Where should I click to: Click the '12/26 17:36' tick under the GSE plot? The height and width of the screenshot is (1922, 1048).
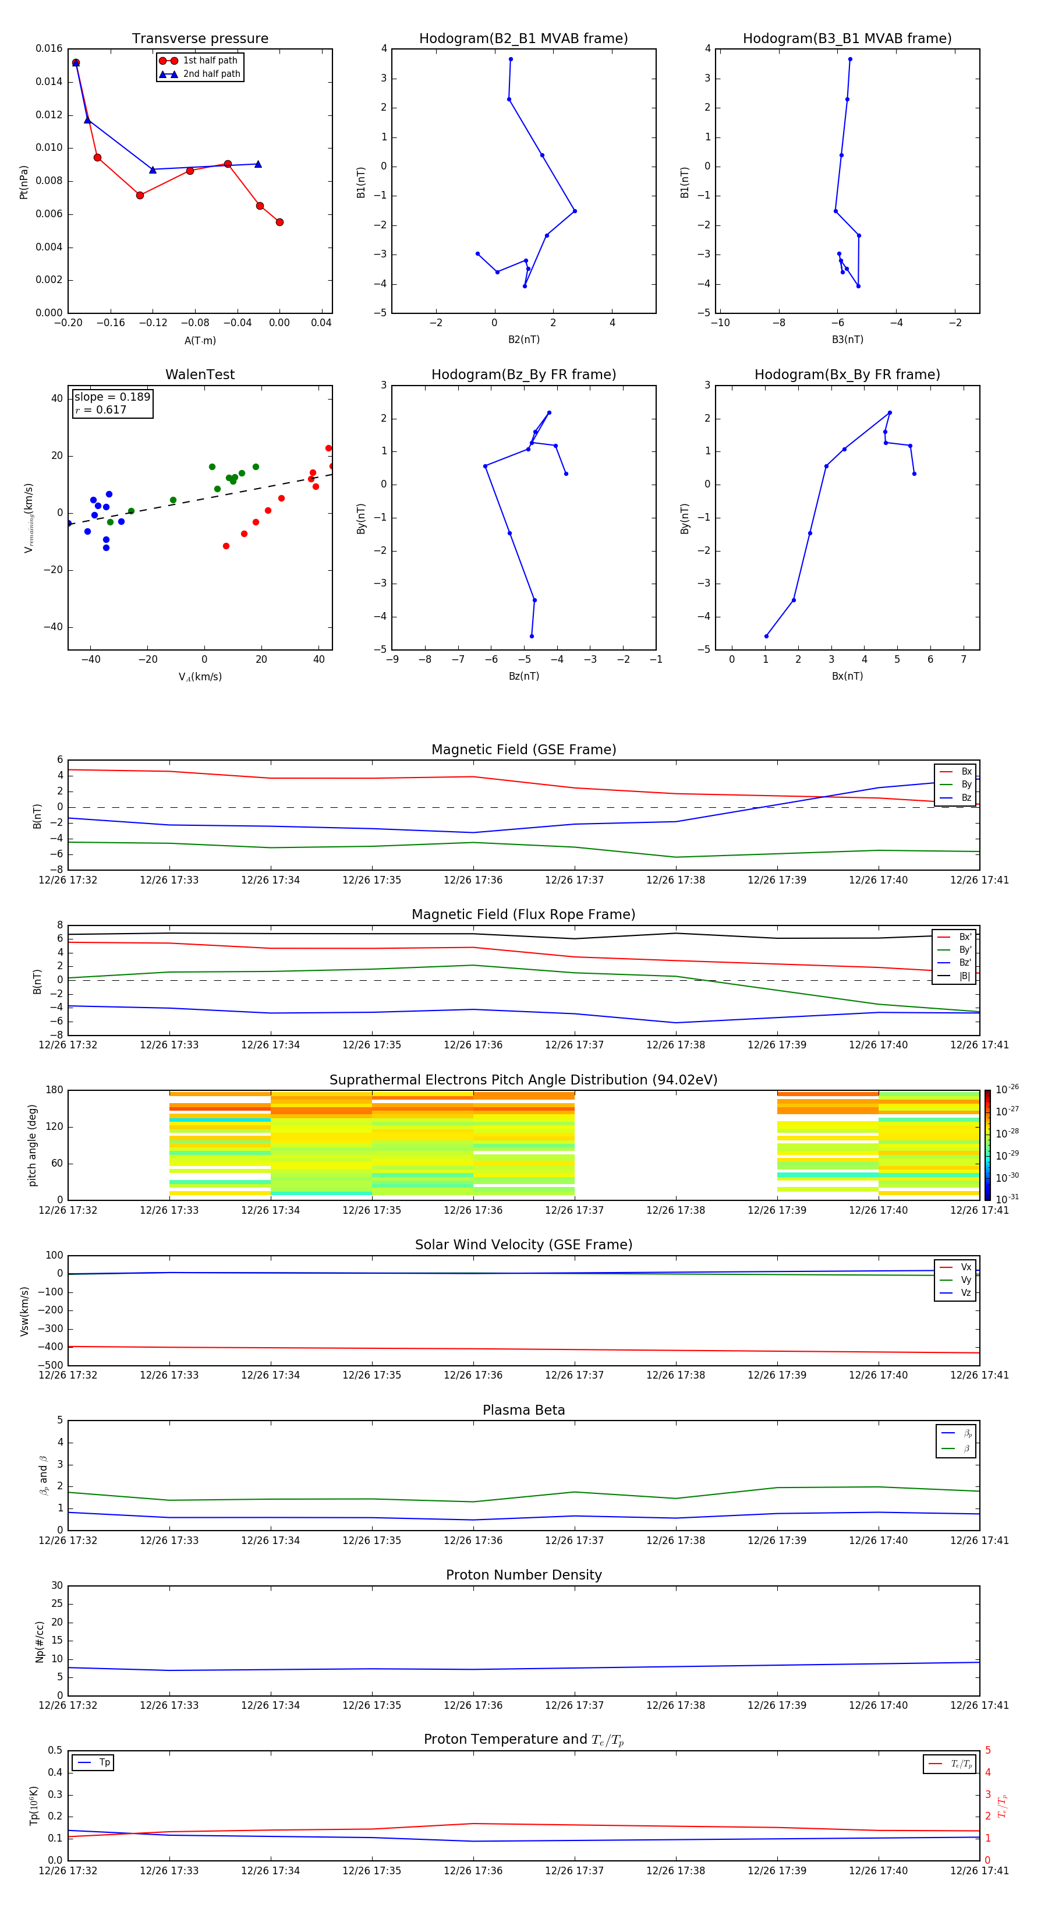473,881
